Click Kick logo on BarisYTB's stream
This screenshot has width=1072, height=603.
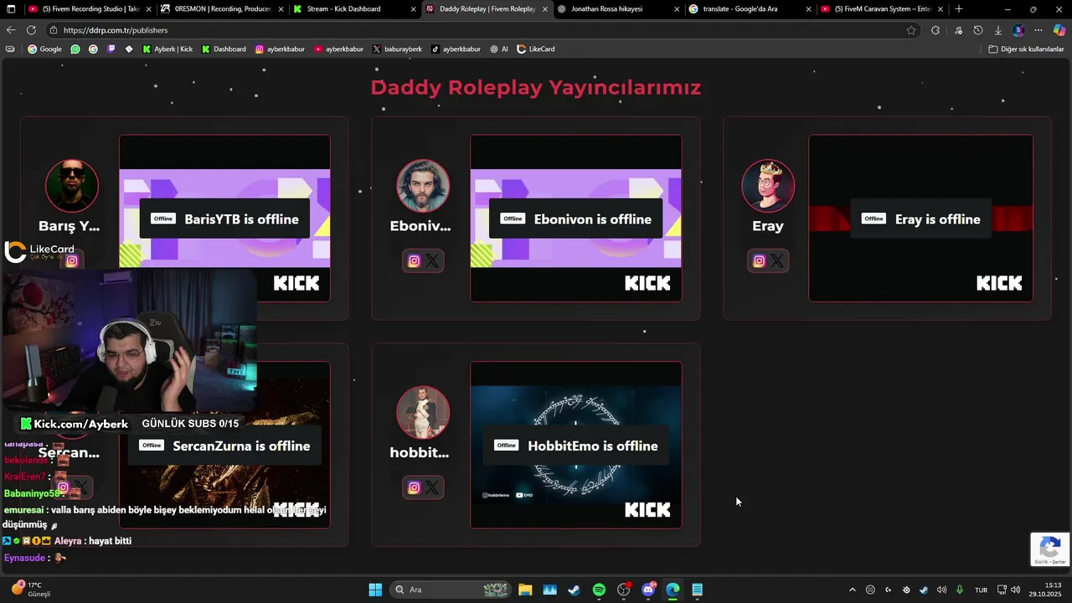tap(296, 283)
